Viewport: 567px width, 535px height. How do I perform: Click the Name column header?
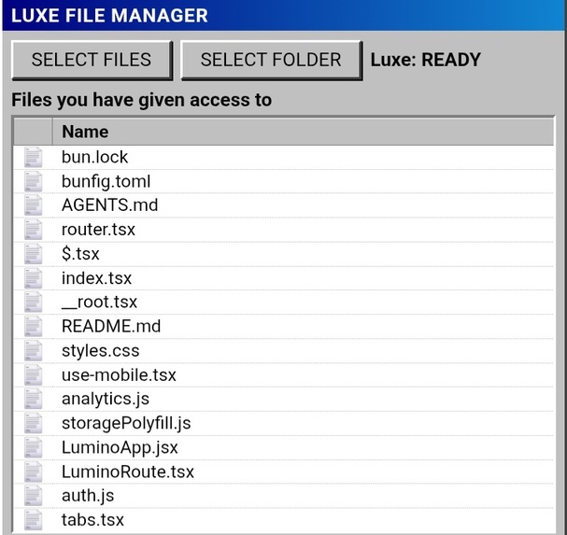coord(303,132)
